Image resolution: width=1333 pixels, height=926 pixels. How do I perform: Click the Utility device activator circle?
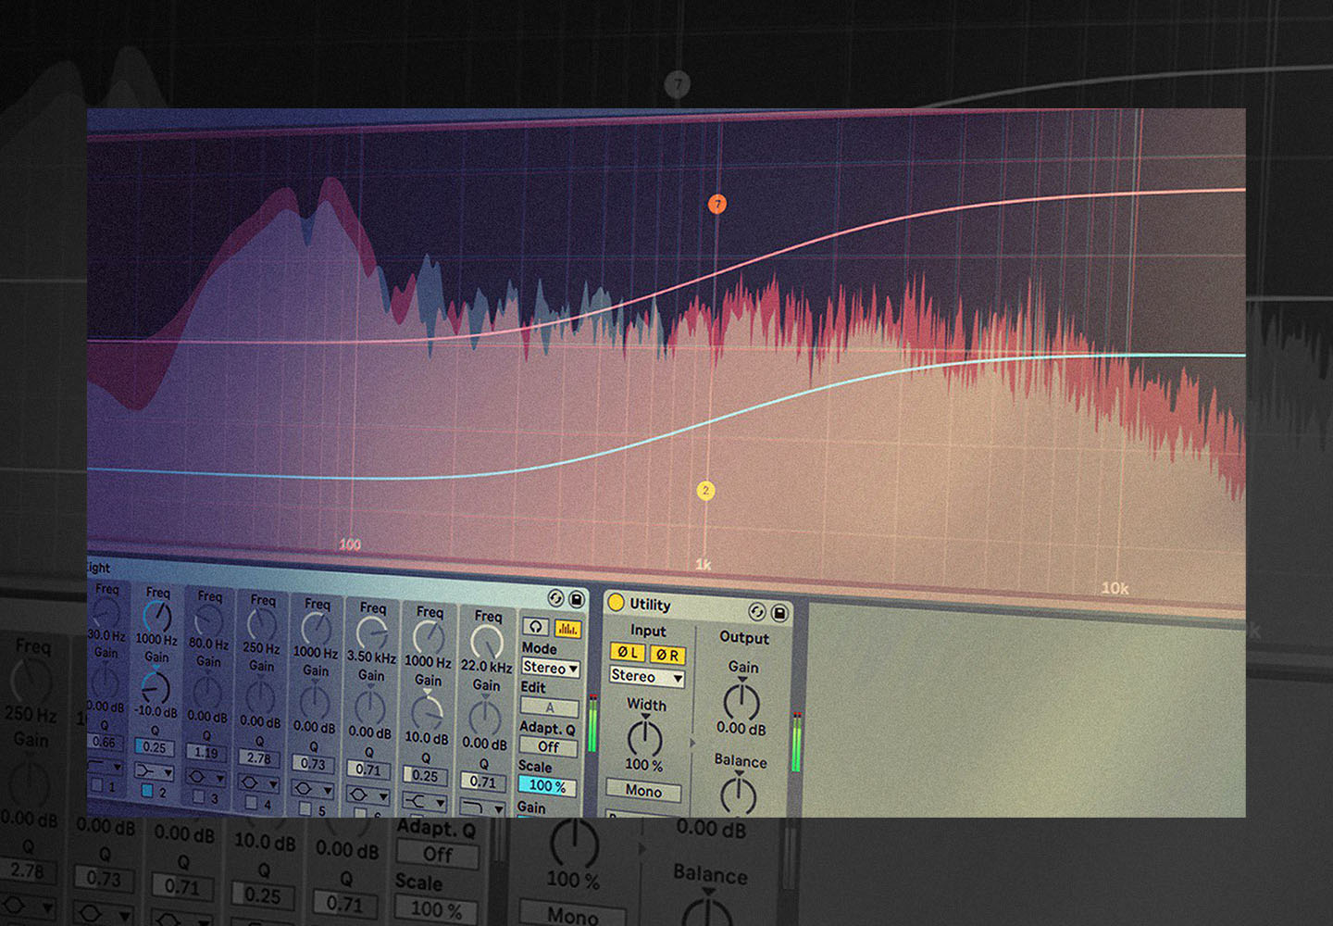[616, 603]
